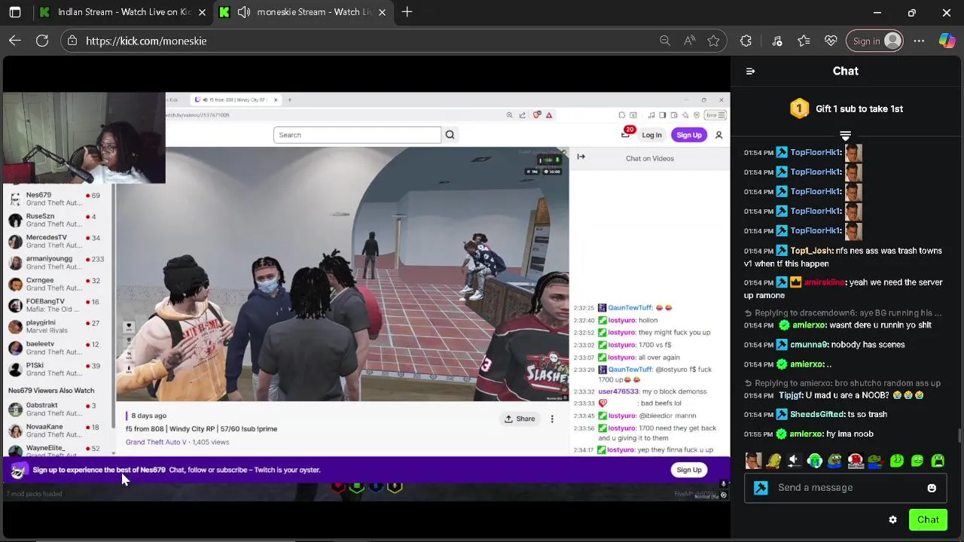Select the Pepe holding rose emote

(x=875, y=461)
